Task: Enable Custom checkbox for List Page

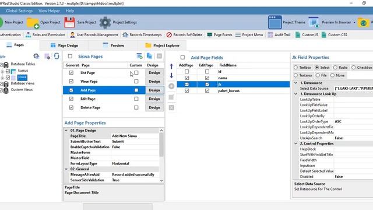Action: (x=136, y=72)
